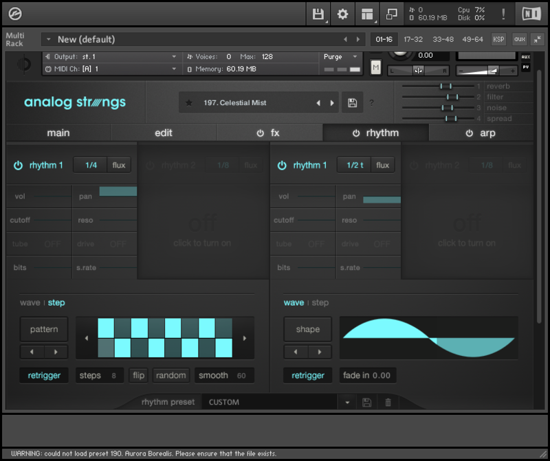Toggle flux next to the 1/2 t rate

point(383,165)
